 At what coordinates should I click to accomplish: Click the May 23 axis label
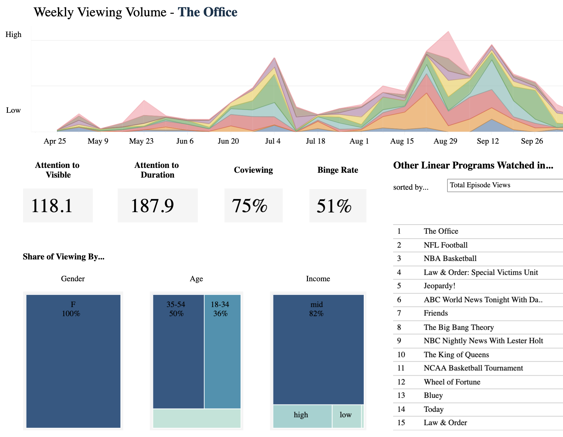(141, 141)
